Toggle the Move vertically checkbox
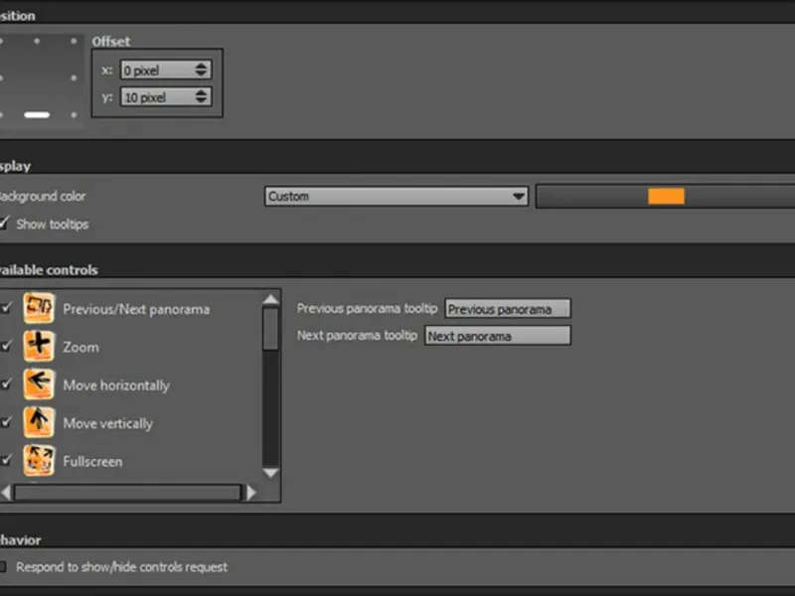This screenshot has height=596, width=795. tap(6, 421)
